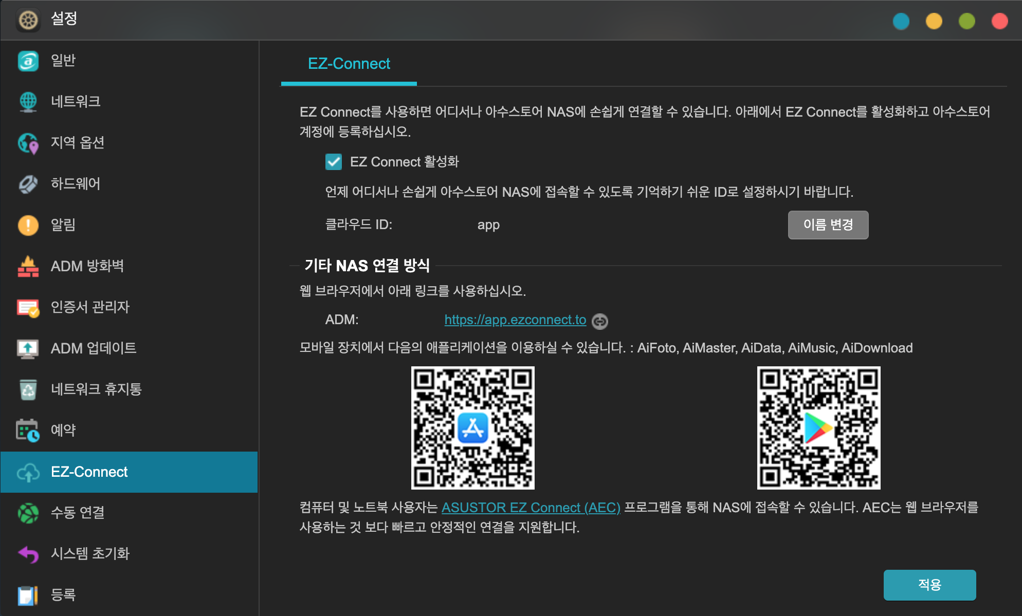This screenshot has width=1022, height=616.
Task: Follow the ASUSTOR EZ Connect (AEC) link
Action: pyautogui.click(x=531, y=508)
